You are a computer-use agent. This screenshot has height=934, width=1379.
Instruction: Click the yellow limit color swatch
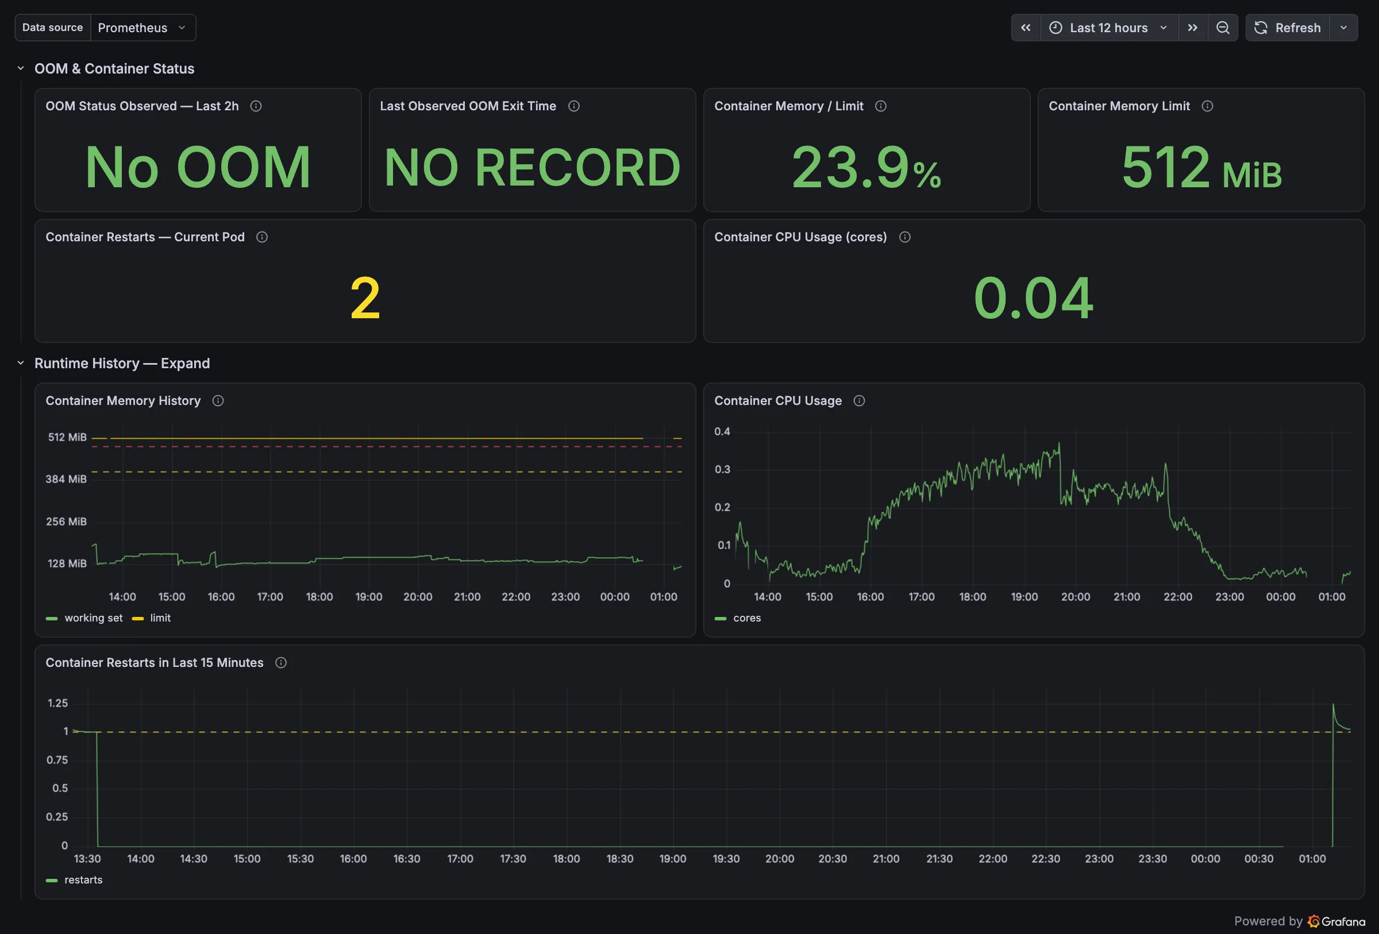[x=138, y=619]
